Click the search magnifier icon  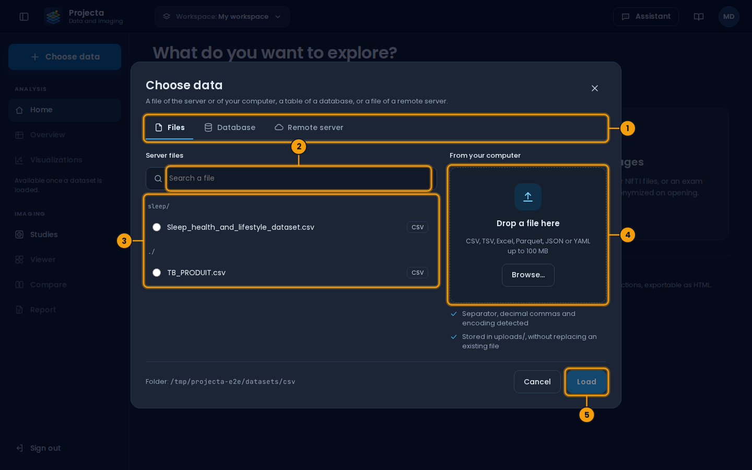coord(158,179)
